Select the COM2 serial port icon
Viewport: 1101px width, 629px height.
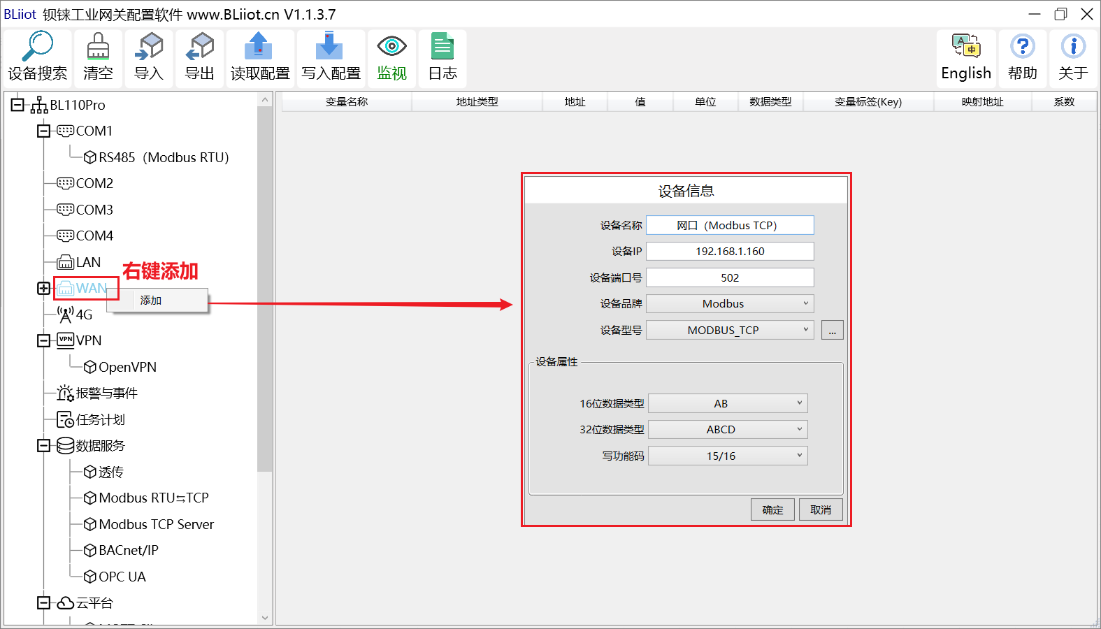pyautogui.click(x=65, y=183)
